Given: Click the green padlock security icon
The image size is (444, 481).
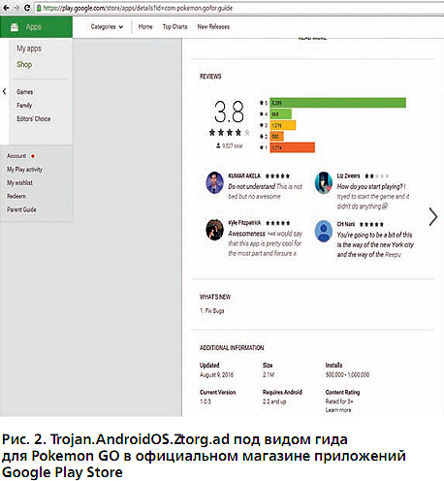Looking at the screenshot, I should click(x=39, y=8).
